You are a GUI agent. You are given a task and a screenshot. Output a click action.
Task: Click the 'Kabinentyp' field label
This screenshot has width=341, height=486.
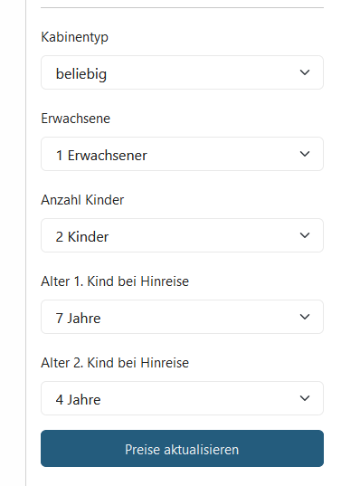click(x=75, y=37)
